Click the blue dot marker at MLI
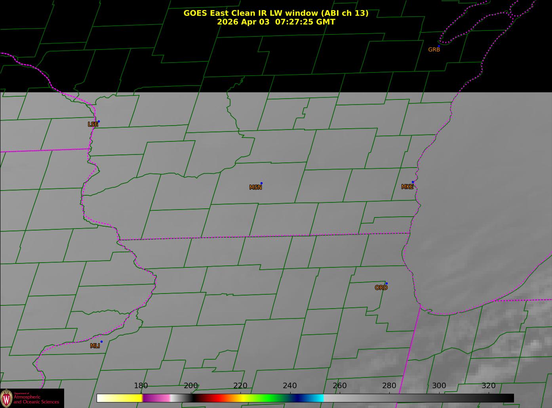The width and height of the screenshot is (552, 408). (101, 342)
